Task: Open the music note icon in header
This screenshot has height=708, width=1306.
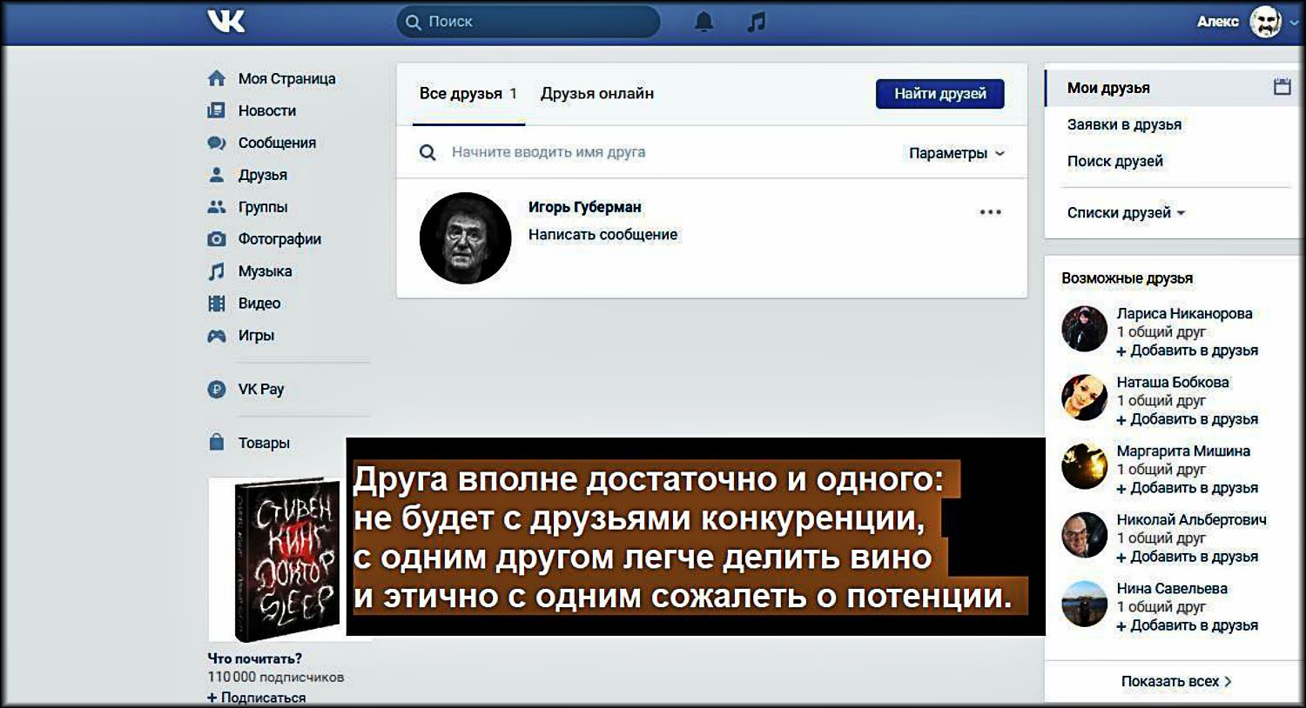Action: pyautogui.click(x=757, y=22)
